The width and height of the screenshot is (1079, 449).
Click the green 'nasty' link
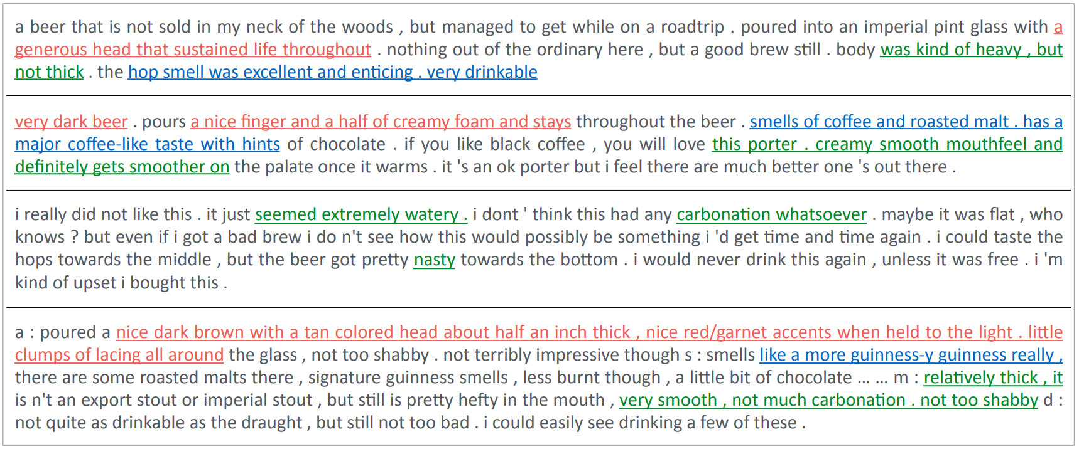tap(435, 260)
